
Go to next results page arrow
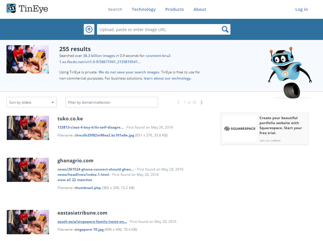point(201,102)
